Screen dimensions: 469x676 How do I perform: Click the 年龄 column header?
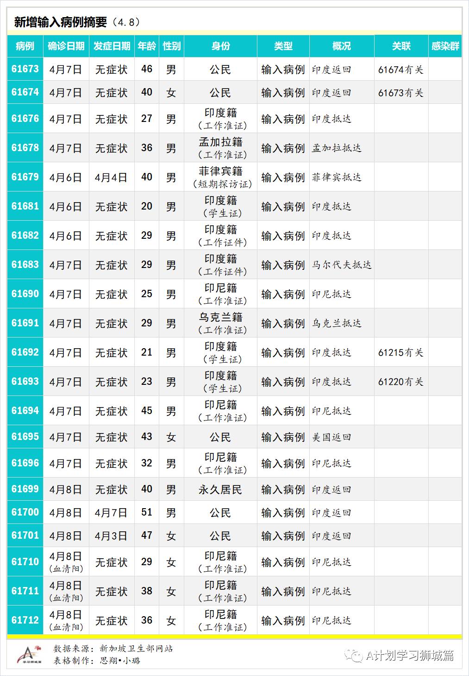[x=147, y=46]
